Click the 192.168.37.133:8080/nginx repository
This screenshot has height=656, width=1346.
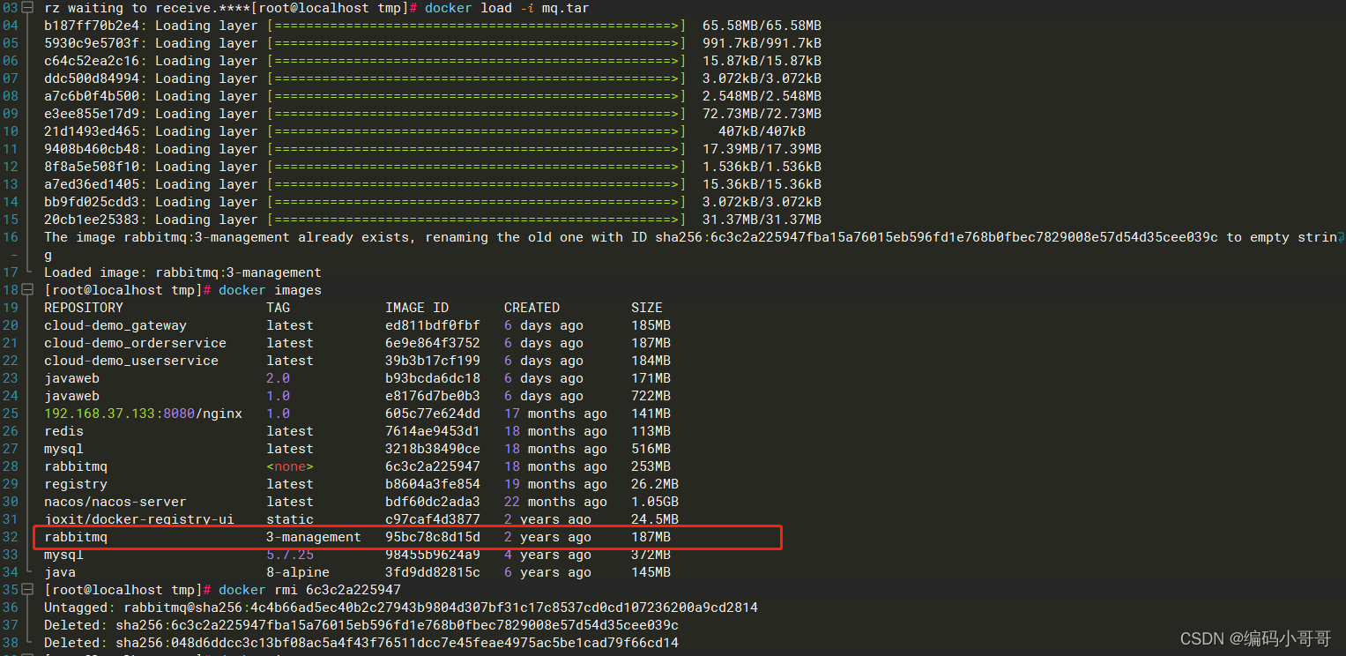coord(143,414)
